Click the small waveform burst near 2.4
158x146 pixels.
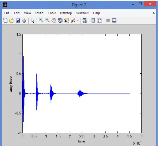pyautogui.click(x=81, y=94)
